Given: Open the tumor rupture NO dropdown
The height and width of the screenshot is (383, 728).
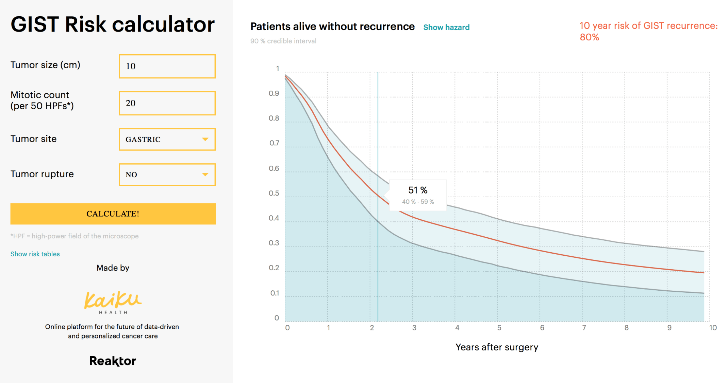Looking at the screenshot, I should point(167,174).
